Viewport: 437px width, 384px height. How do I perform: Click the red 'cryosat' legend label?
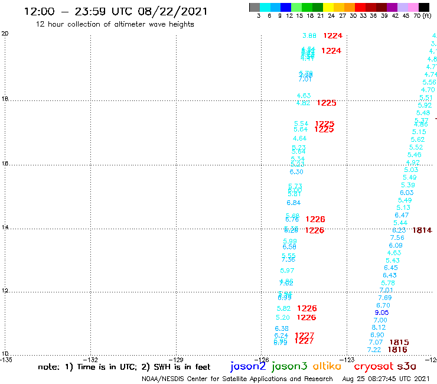pyautogui.click(x=374, y=367)
